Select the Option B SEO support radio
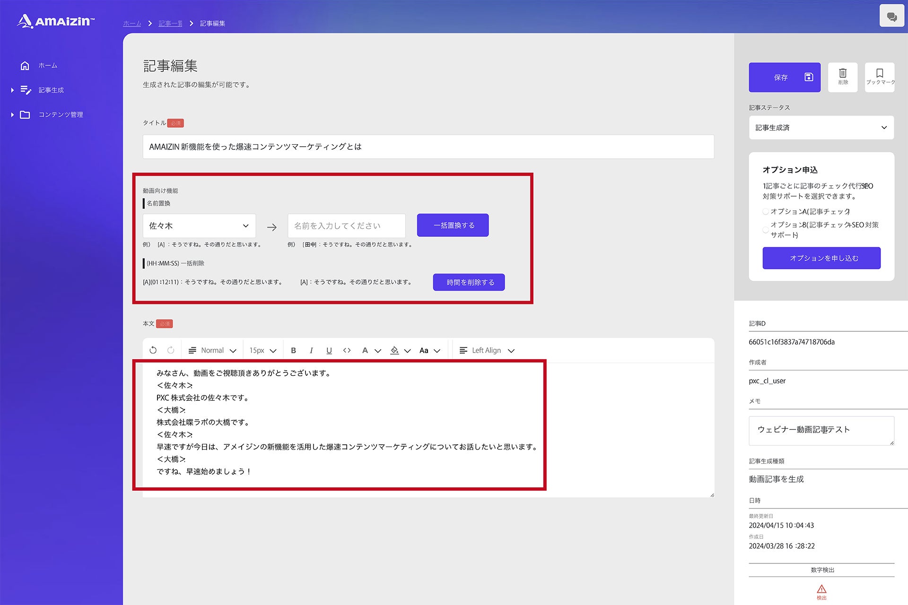 [x=766, y=230]
